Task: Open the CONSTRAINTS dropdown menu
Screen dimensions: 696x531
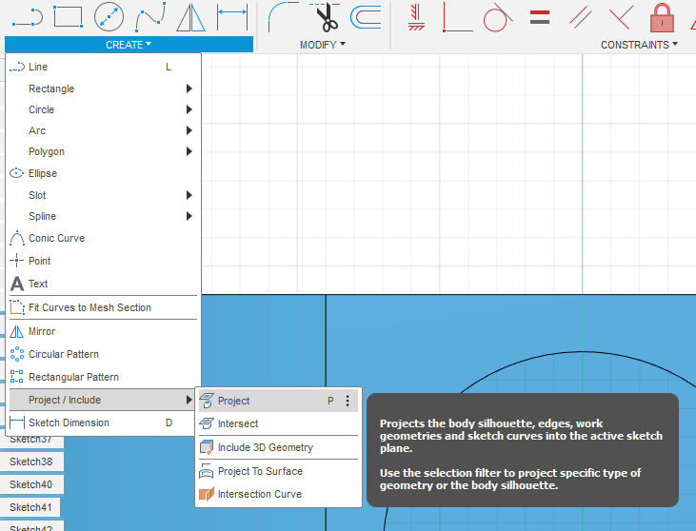Action: (x=639, y=45)
